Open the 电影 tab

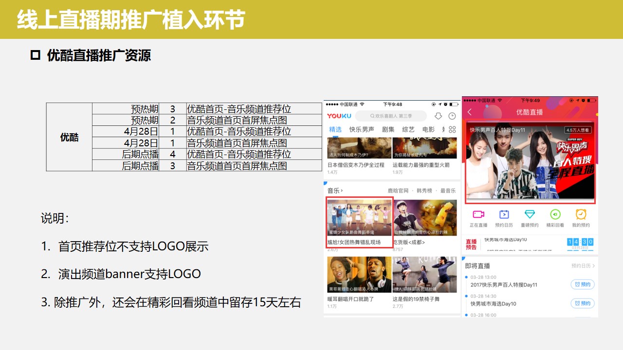point(428,129)
